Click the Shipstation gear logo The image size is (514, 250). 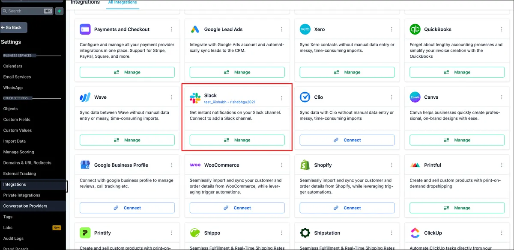(305, 233)
